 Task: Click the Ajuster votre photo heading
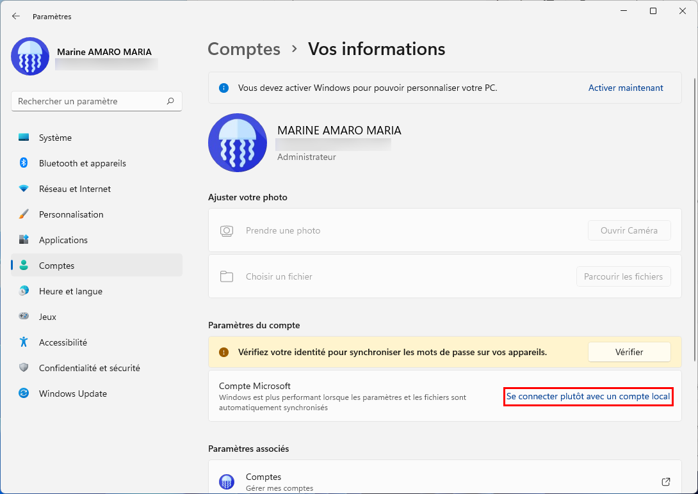(248, 197)
